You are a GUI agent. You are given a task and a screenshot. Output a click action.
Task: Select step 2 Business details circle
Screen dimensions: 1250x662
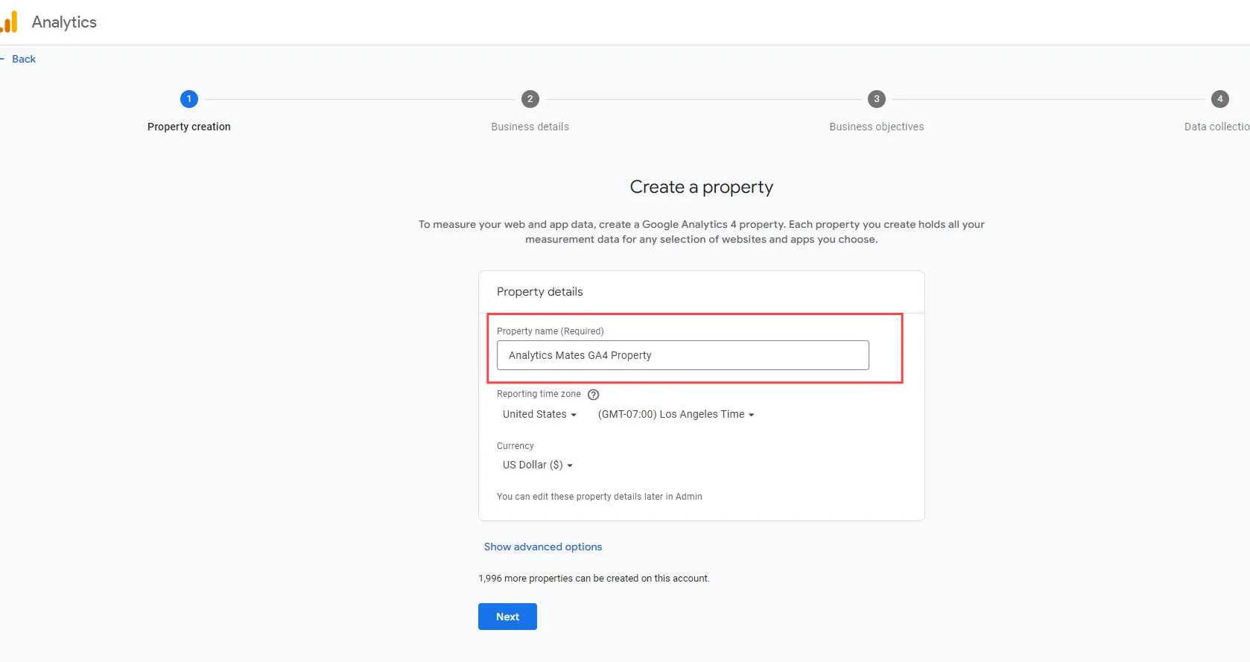point(530,98)
